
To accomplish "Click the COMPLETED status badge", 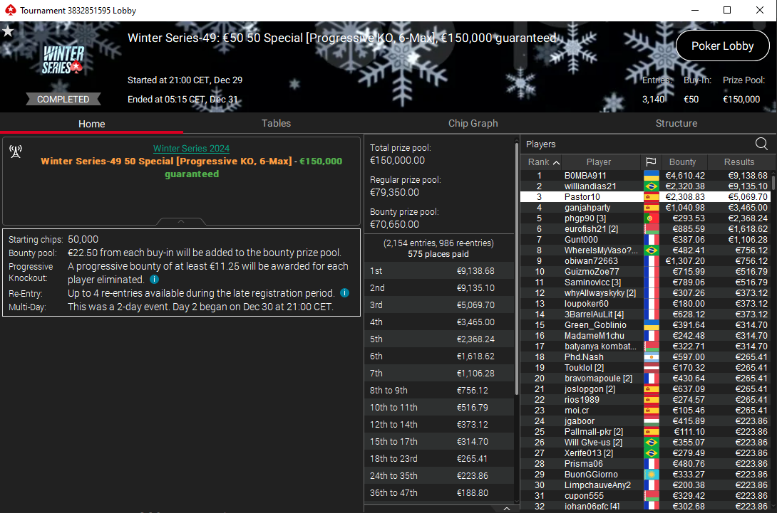I will (x=63, y=99).
